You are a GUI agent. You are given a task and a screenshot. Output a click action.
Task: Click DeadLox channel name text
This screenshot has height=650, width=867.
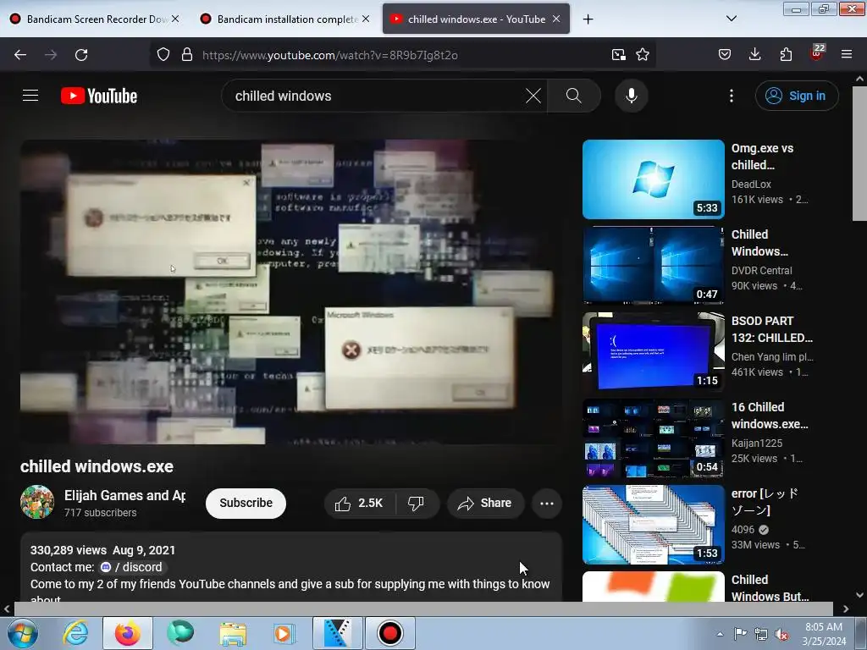click(751, 185)
